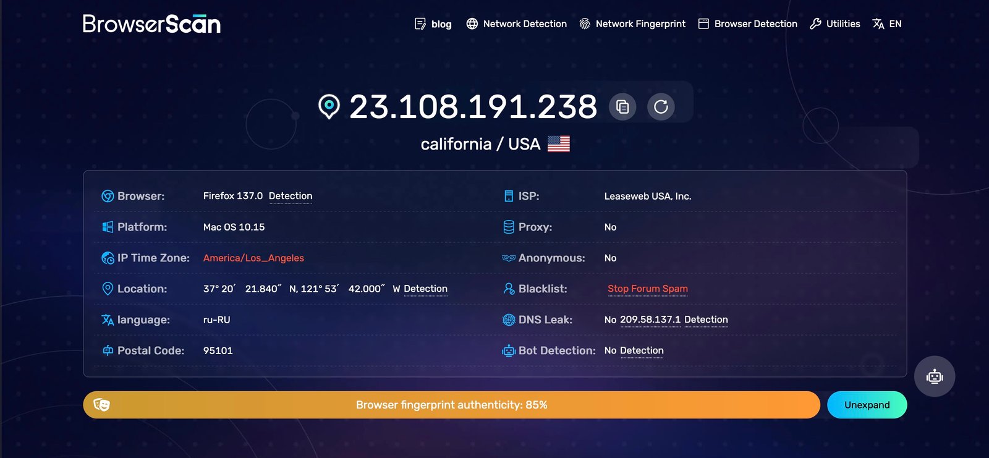The width and height of the screenshot is (989, 458).
Task: Click the BrowserScan logo
Action: pos(151,23)
